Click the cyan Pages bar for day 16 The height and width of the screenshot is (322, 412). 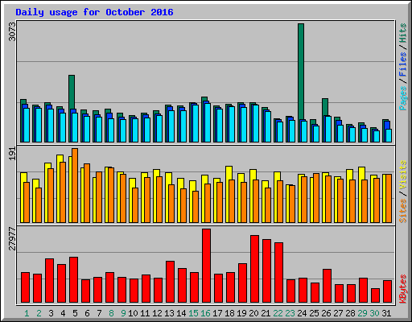[208, 122]
